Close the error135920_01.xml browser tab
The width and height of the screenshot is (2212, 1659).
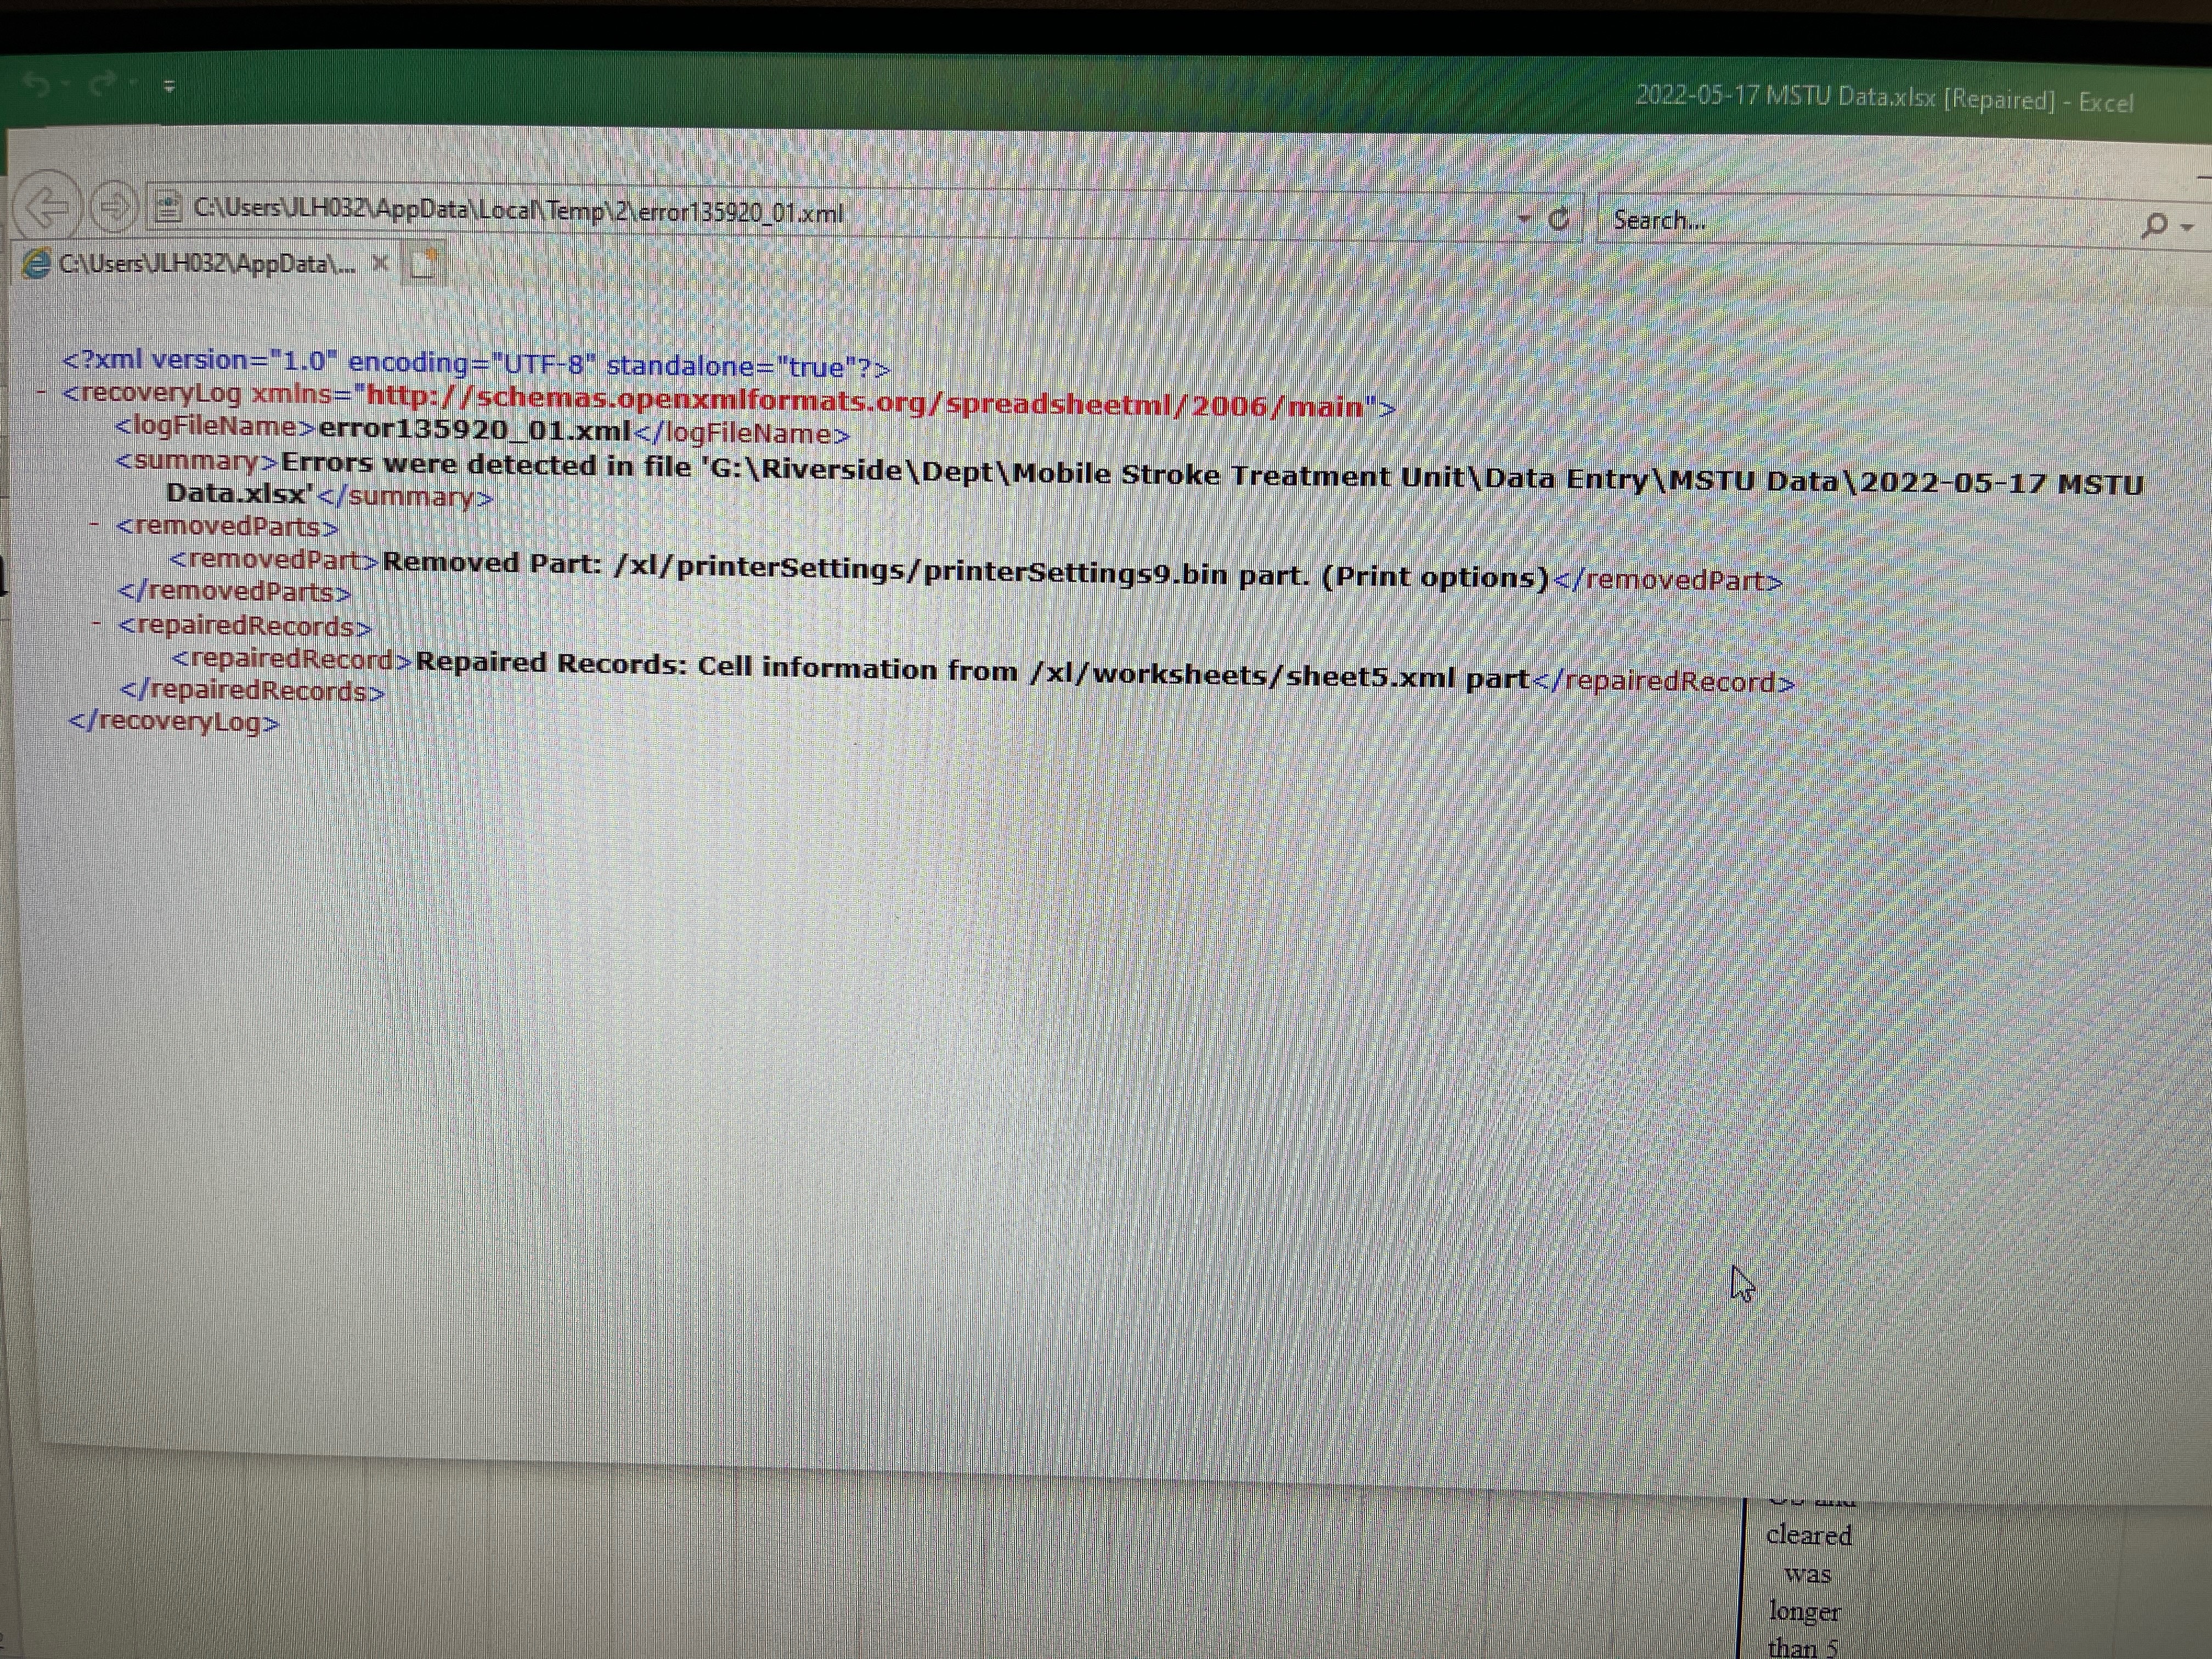[379, 263]
